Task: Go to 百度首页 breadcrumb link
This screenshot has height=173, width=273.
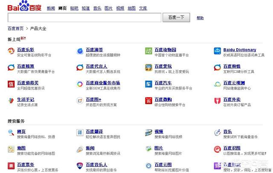Action: pos(15,29)
